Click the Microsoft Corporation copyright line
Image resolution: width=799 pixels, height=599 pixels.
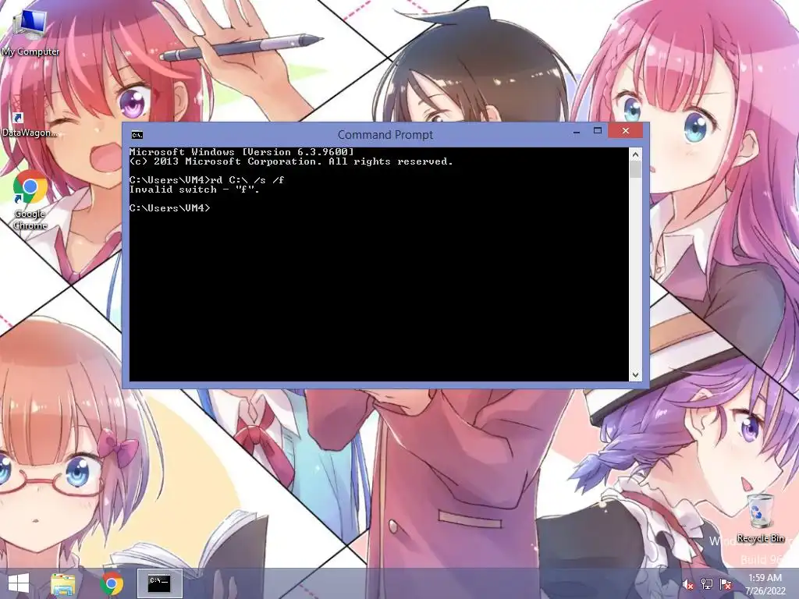tap(291, 161)
